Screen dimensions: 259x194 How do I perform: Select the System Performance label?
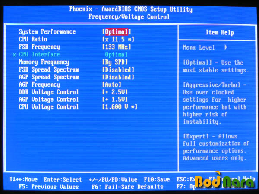47,32
